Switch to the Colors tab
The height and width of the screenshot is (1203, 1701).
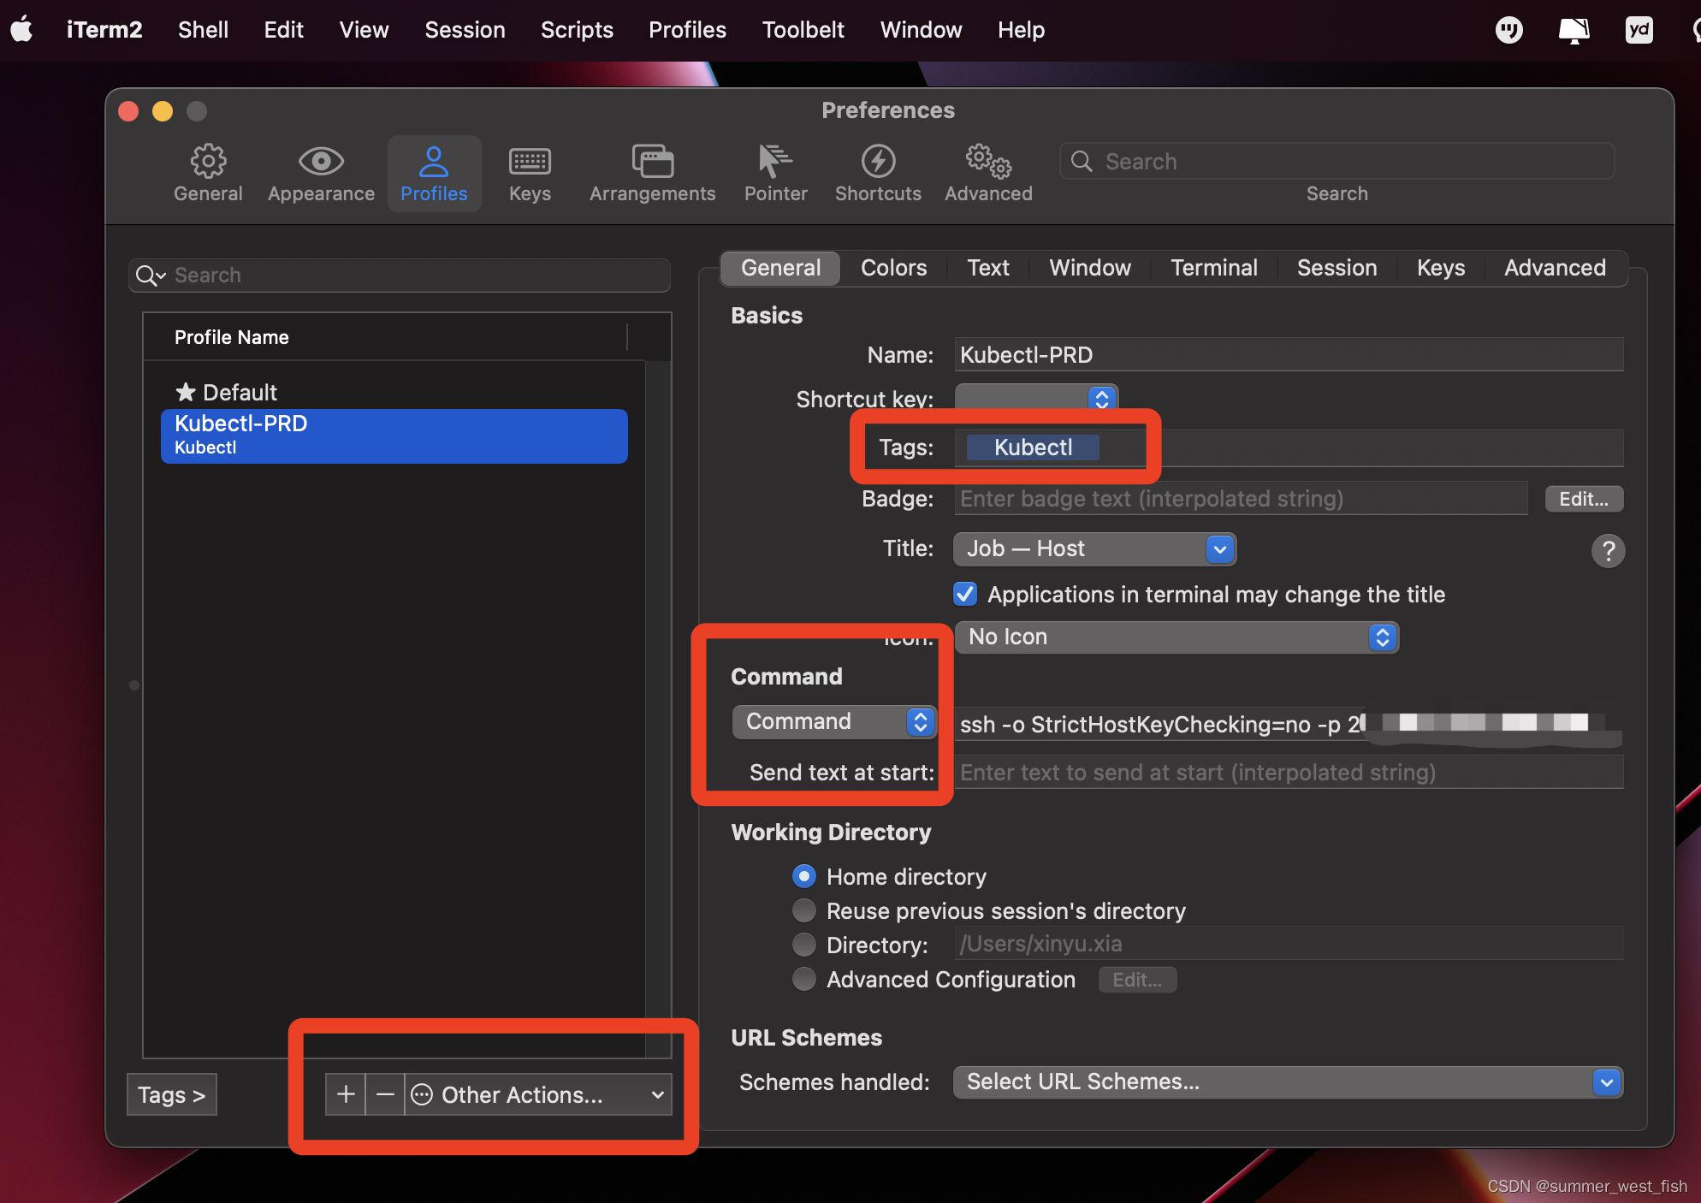pyautogui.click(x=893, y=268)
